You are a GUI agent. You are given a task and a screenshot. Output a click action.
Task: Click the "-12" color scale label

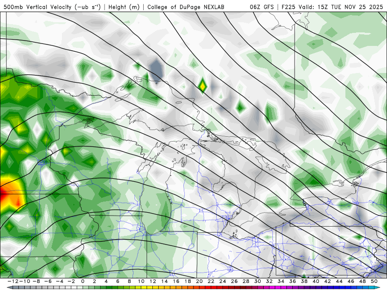coord(13,281)
